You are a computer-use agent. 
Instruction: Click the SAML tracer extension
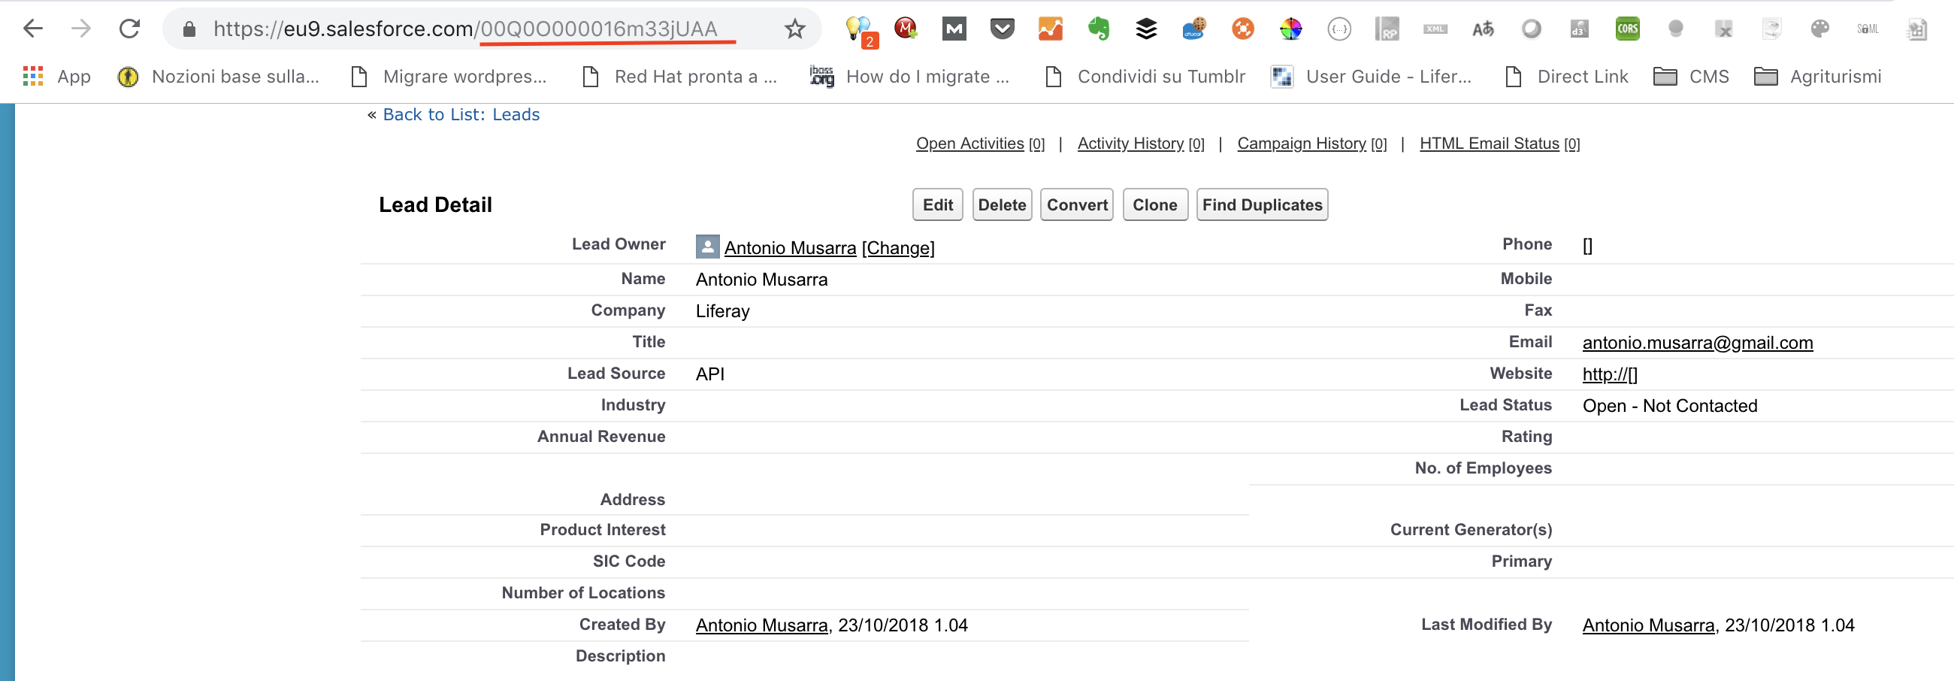(1868, 29)
